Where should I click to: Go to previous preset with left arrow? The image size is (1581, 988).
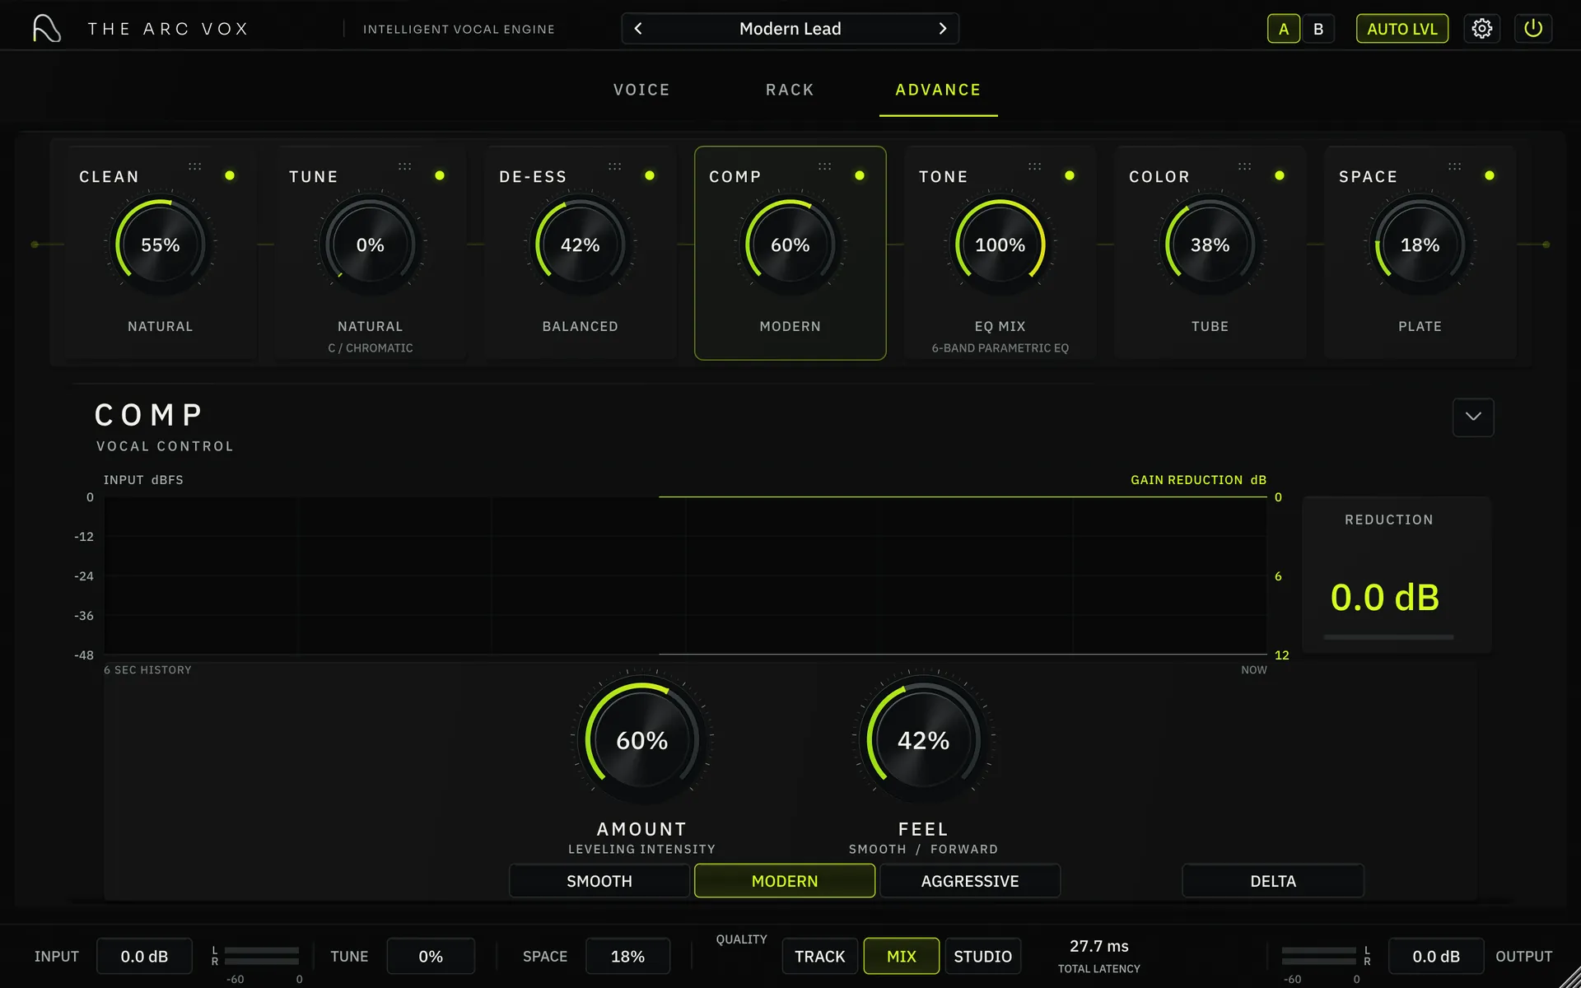click(x=638, y=29)
